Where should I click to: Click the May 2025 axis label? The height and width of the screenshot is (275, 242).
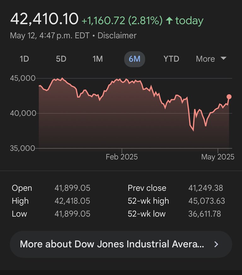point(218,157)
